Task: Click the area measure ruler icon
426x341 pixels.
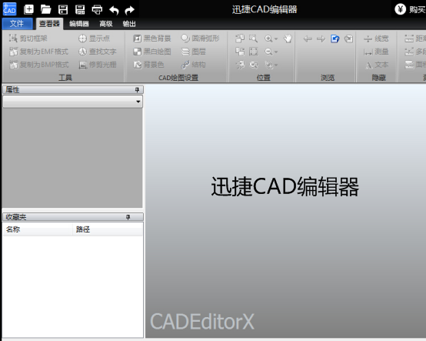Action: (x=409, y=65)
